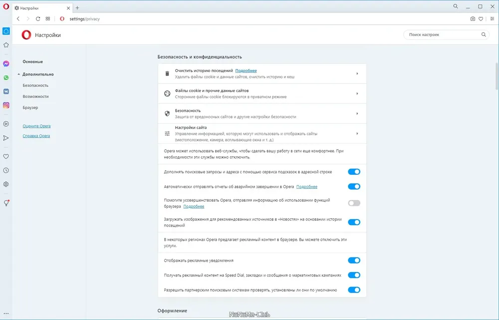Expand Очистить историю посещений arrow
499x320 pixels.
tap(357, 73)
